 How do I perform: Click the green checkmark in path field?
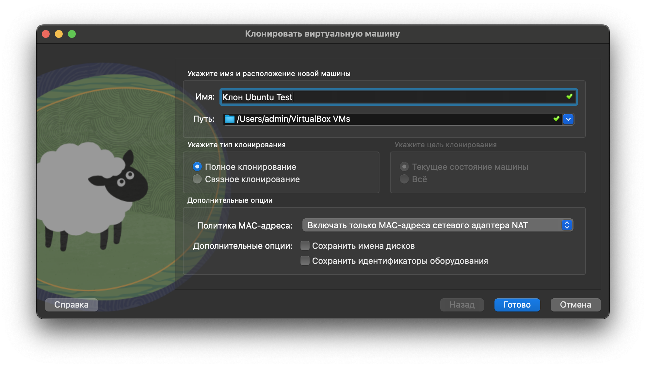(557, 119)
